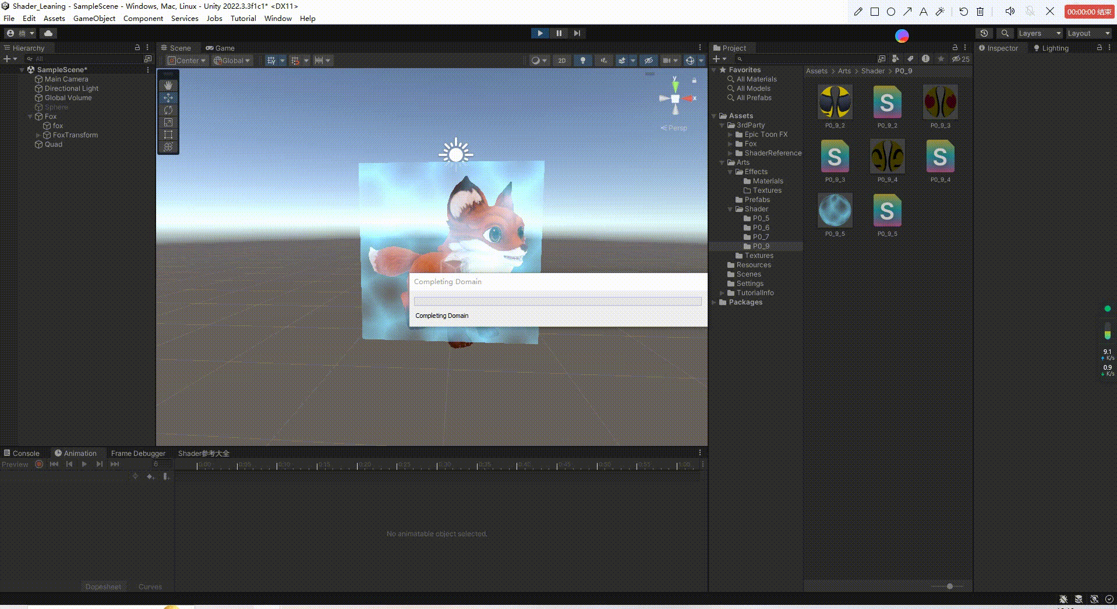The image size is (1117, 609).
Task: Switch to the Frame Debugger tab
Action: (138, 453)
